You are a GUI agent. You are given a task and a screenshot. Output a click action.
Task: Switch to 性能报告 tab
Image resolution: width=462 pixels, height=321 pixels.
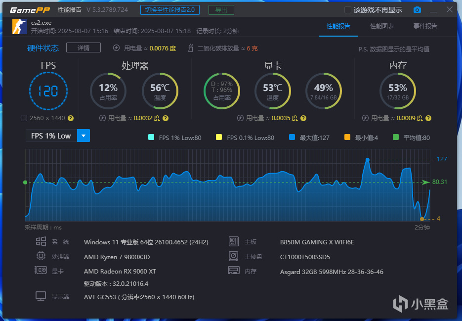[x=338, y=26]
